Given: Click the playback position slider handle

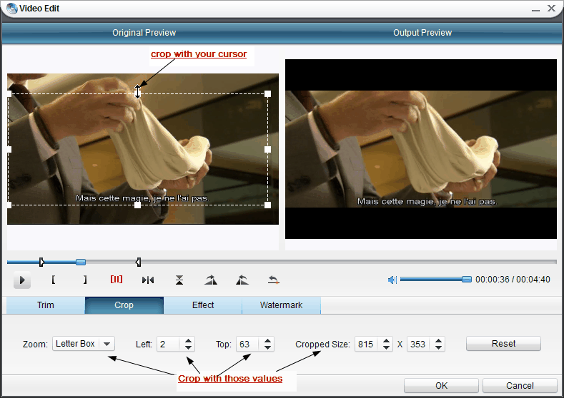Looking at the screenshot, I should pos(81,262).
